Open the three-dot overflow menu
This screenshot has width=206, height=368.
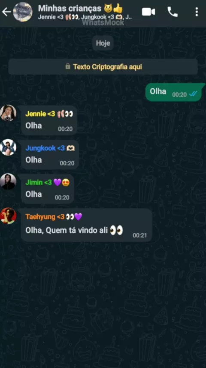tap(197, 12)
